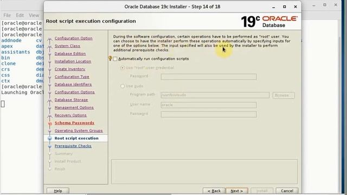The height and width of the screenshot is (195, 347).
Task: Cancel the installer
Action: coord(287,191)
